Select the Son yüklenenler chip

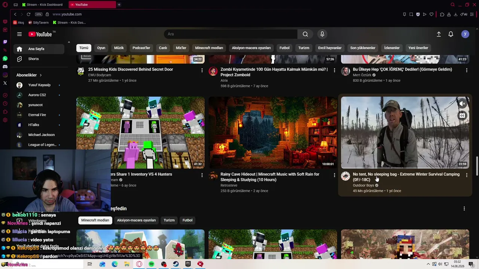(x=363, y=48)
